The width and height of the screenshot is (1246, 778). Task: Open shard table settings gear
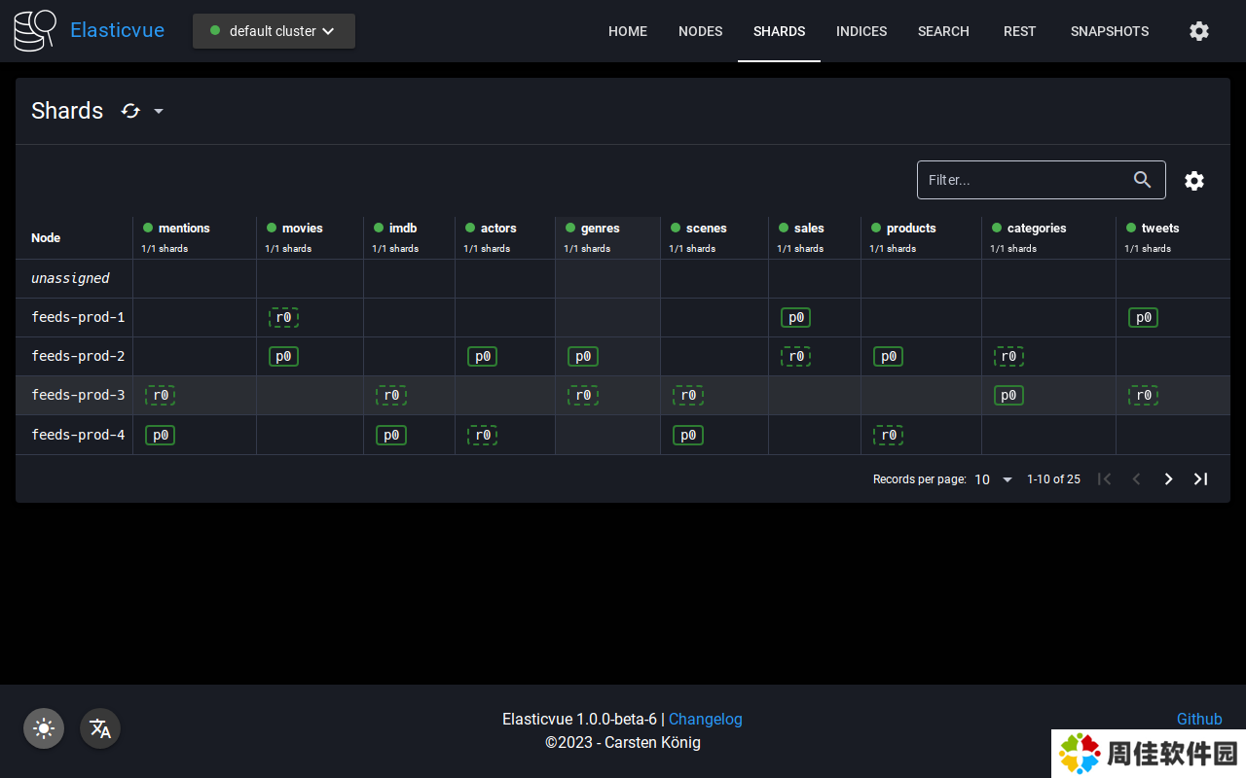click(x=1194, y=181)
